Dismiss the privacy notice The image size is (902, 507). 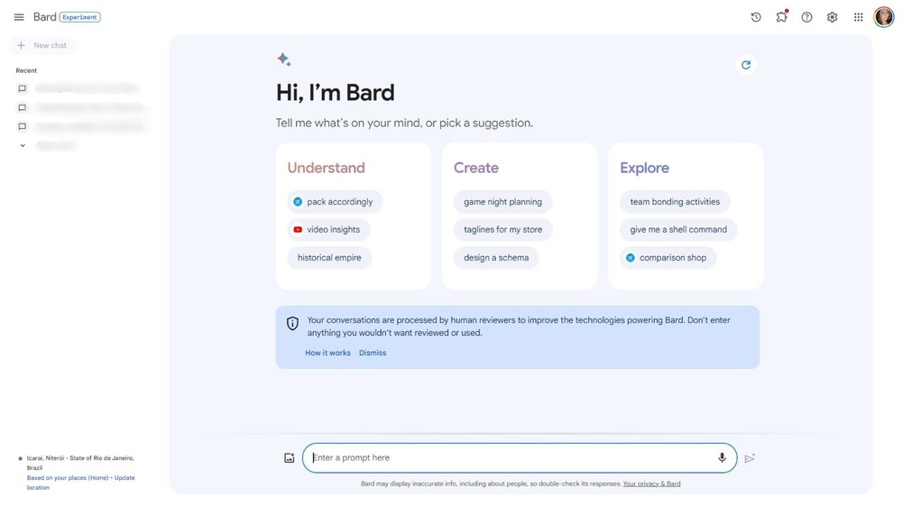(x=373, y=353)
